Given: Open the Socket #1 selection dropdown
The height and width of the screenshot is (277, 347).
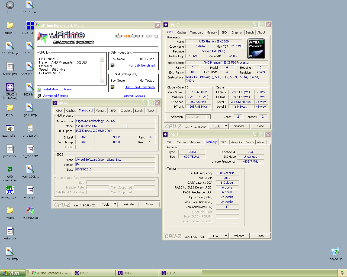Looking at the screenshot, I should [208, 117].
